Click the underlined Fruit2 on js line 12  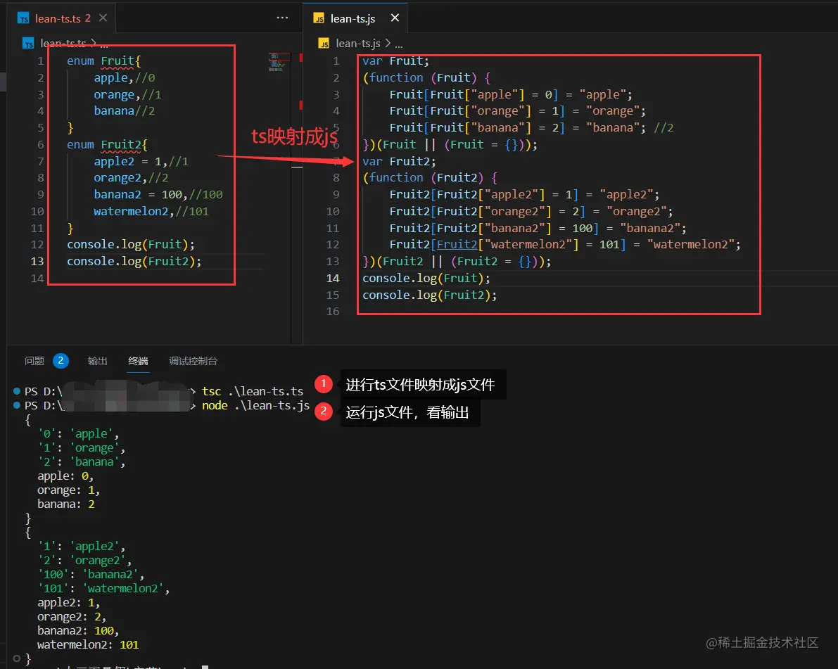[457, 245]
